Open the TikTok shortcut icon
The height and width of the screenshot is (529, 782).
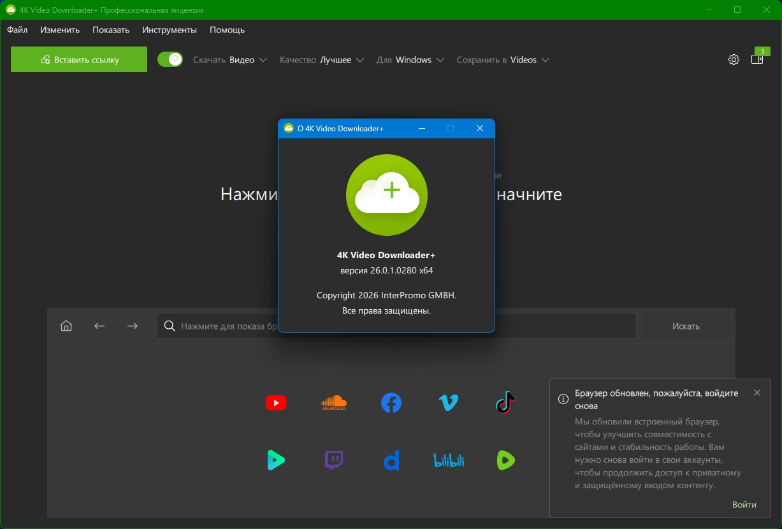505,403
